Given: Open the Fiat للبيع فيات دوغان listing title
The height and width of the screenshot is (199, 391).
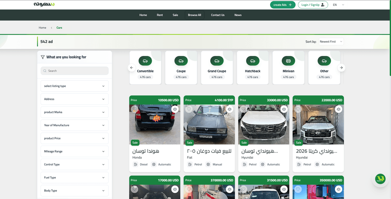Looking at the screenshot, I should (x=209, y=151).
